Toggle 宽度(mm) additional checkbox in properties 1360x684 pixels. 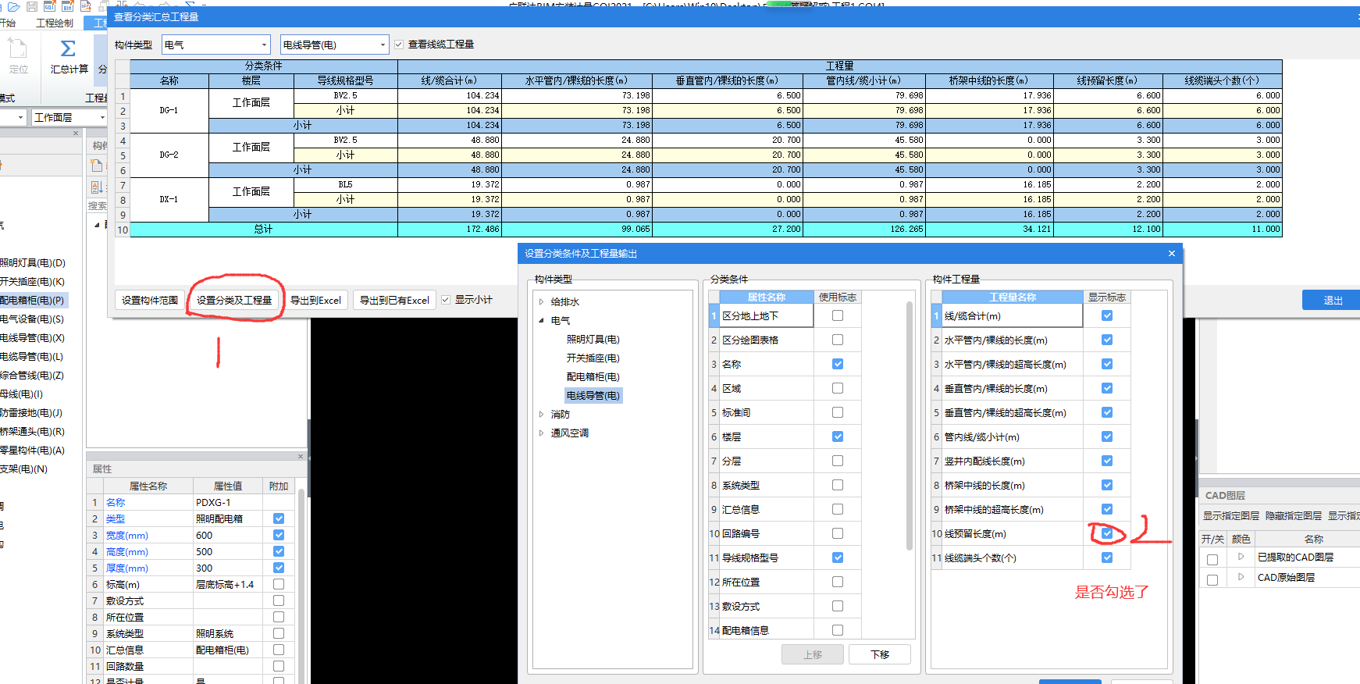pos(279,535)
